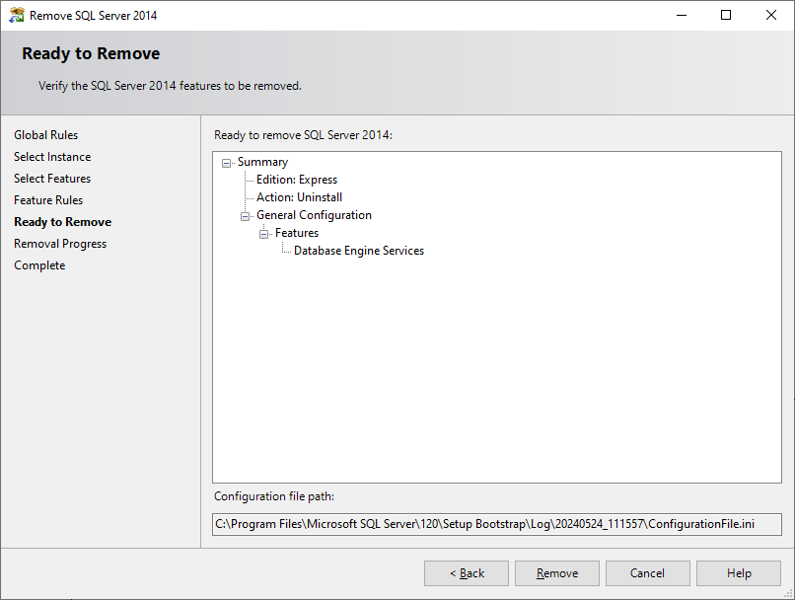The height and width of the screenshot is (600, 795).
Task: Select the Ready to Remove step
Action: point(62,221)
